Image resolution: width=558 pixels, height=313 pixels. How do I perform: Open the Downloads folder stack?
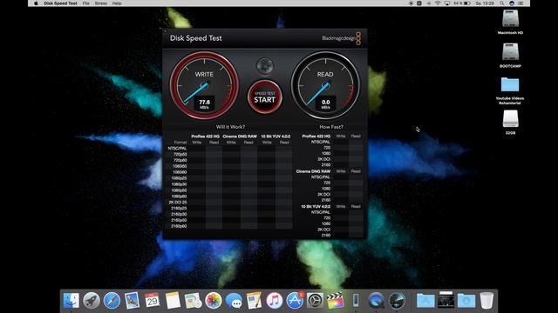coord(466,301)
